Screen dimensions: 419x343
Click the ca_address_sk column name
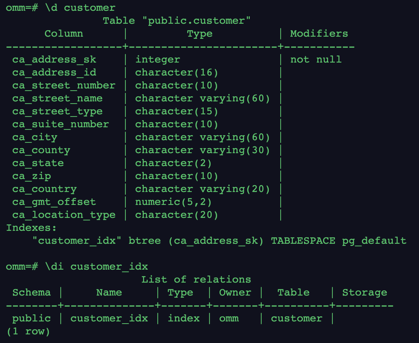click(54, 60)
